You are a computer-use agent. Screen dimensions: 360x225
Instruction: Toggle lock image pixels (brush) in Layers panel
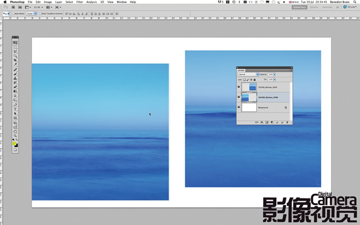coord(247,80)
